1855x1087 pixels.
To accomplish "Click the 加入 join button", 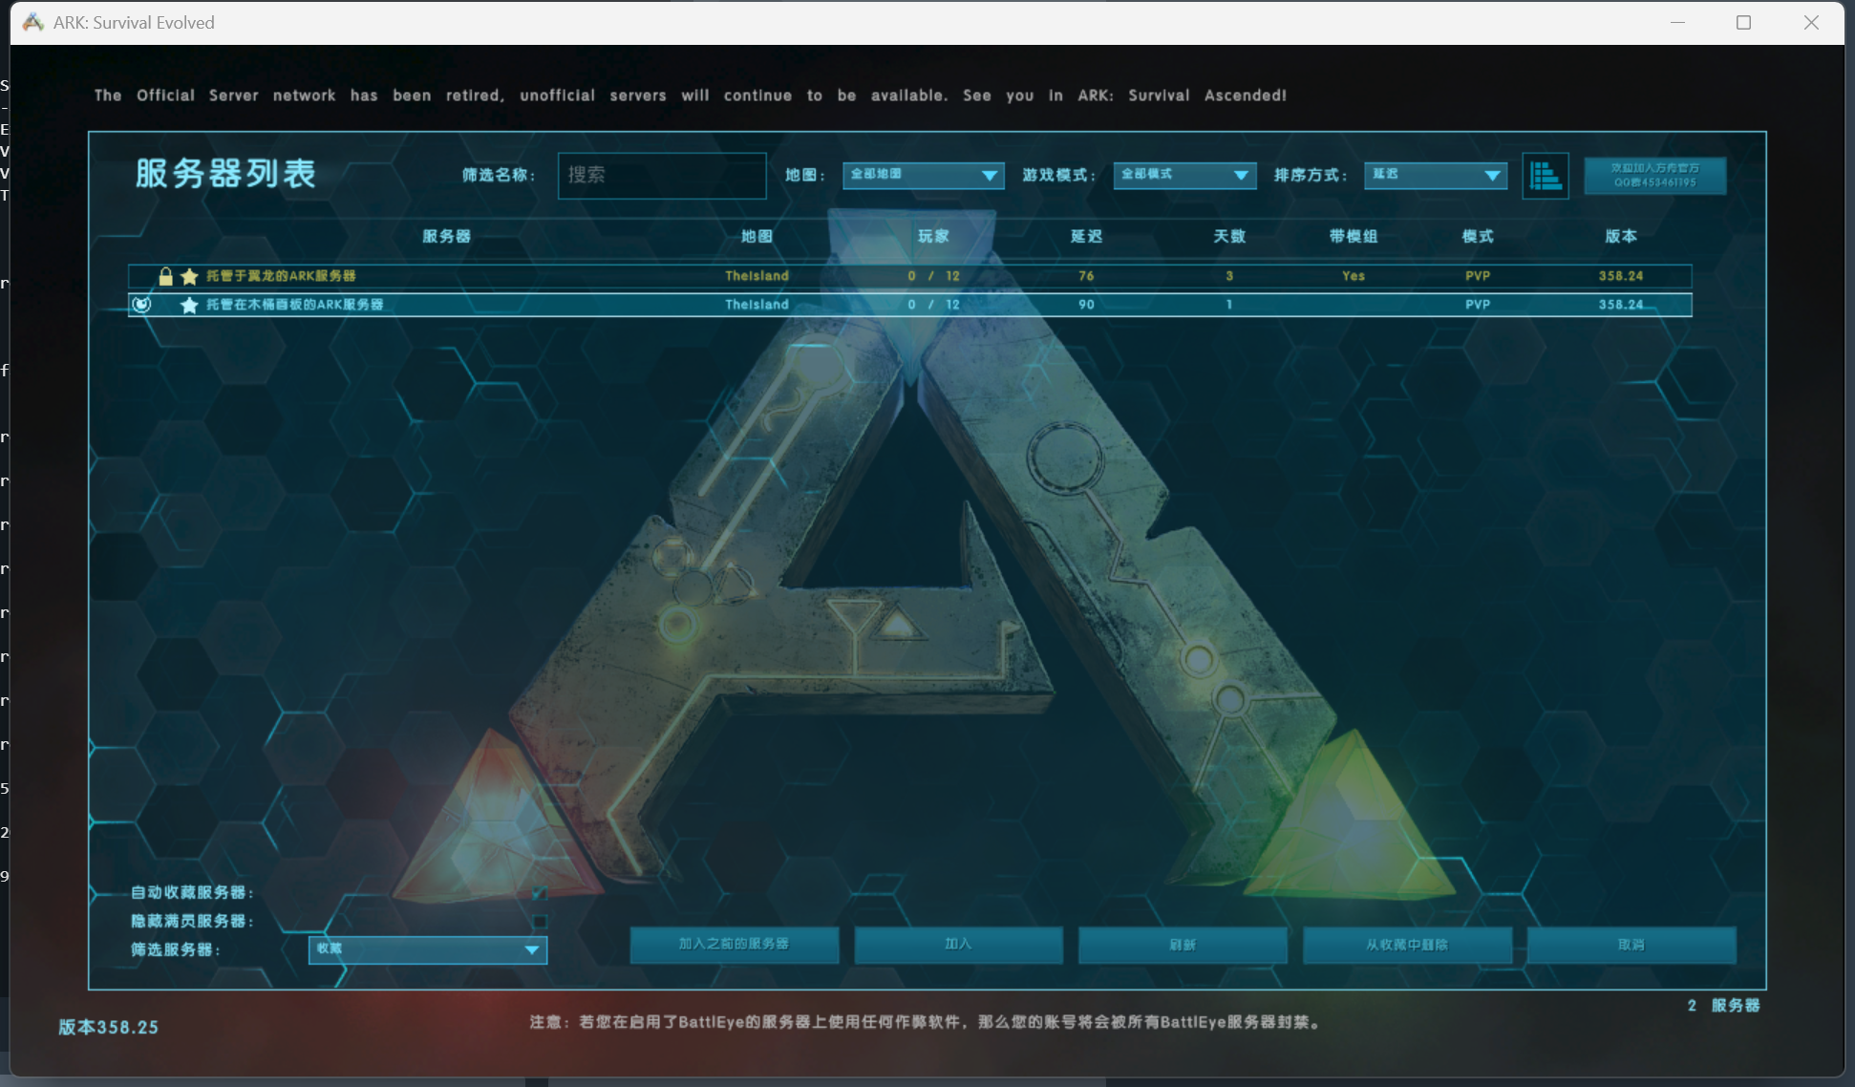I will 958,945.
